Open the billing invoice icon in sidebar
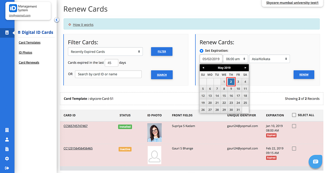 coord(7,149)
